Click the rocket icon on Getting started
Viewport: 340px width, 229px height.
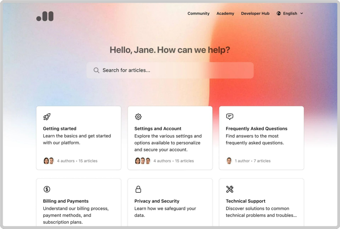point(47,117)
